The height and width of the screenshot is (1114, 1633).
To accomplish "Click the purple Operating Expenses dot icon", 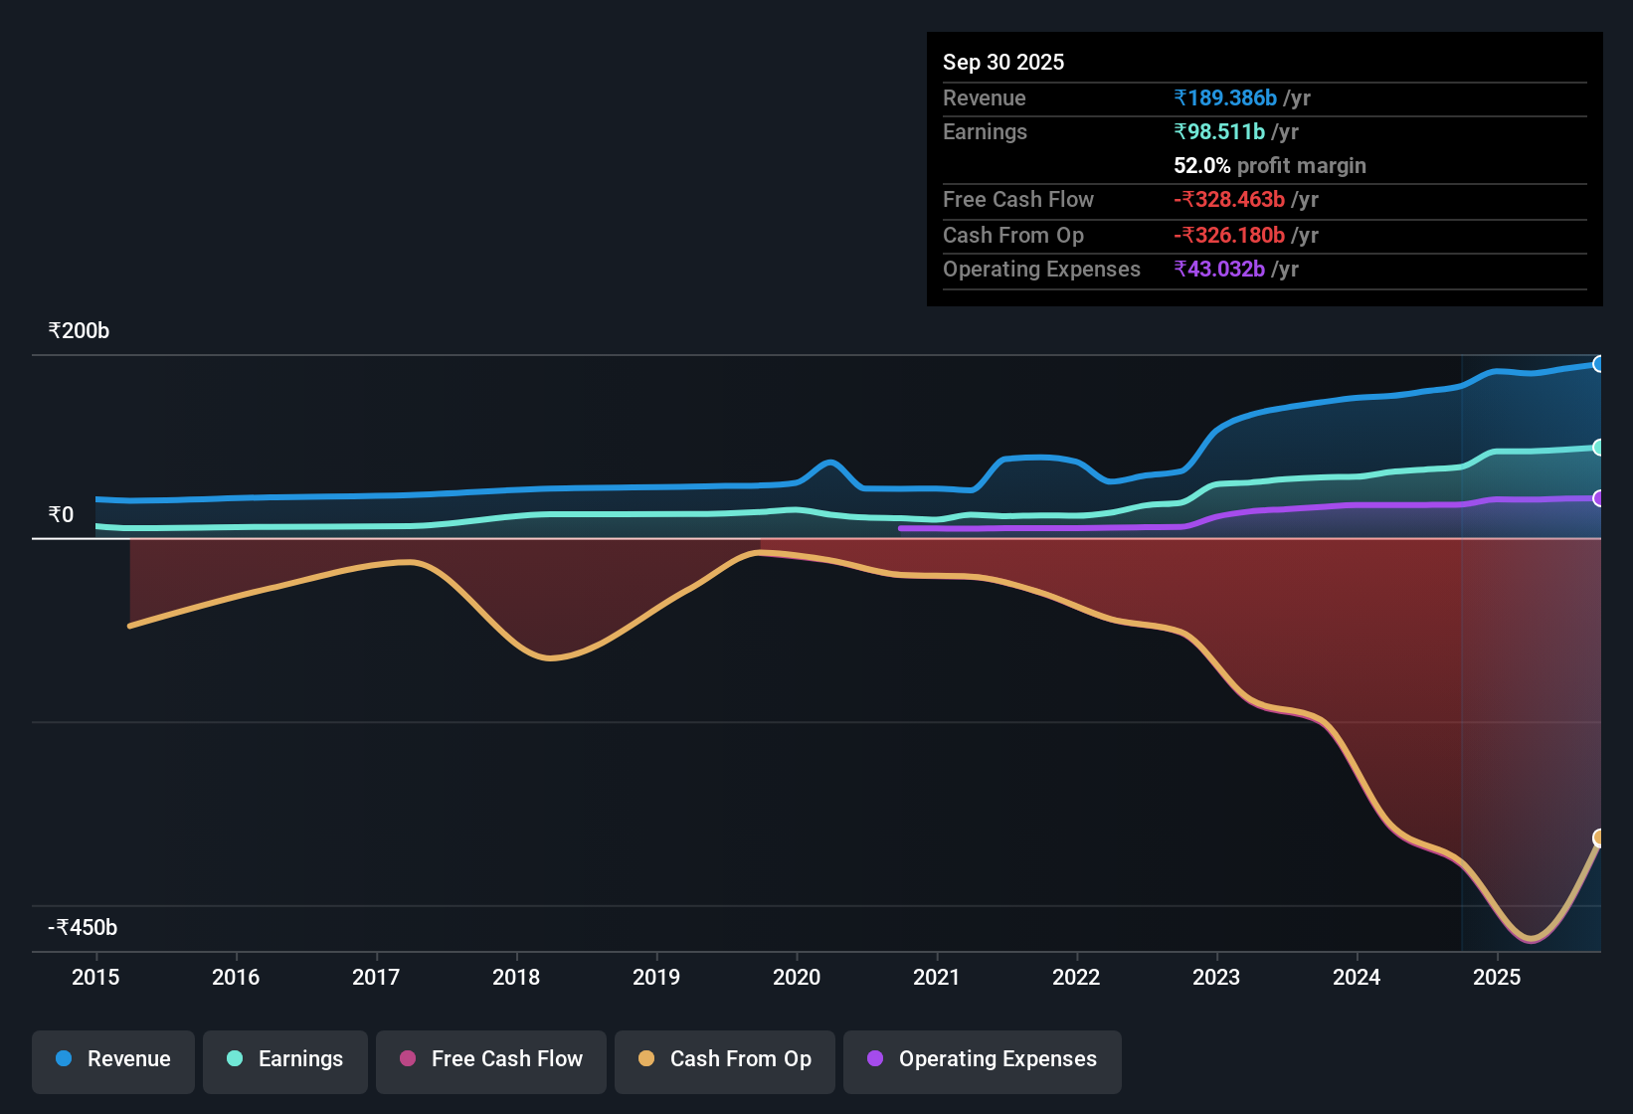I will pyautogui.click(x=876, y=1059).
